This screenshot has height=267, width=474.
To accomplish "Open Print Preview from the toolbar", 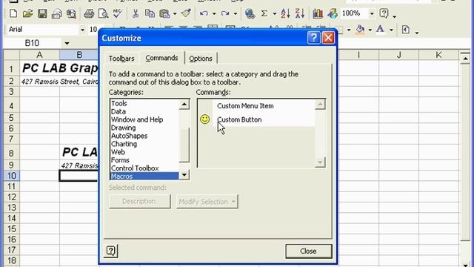I will [x=104, y=13].
